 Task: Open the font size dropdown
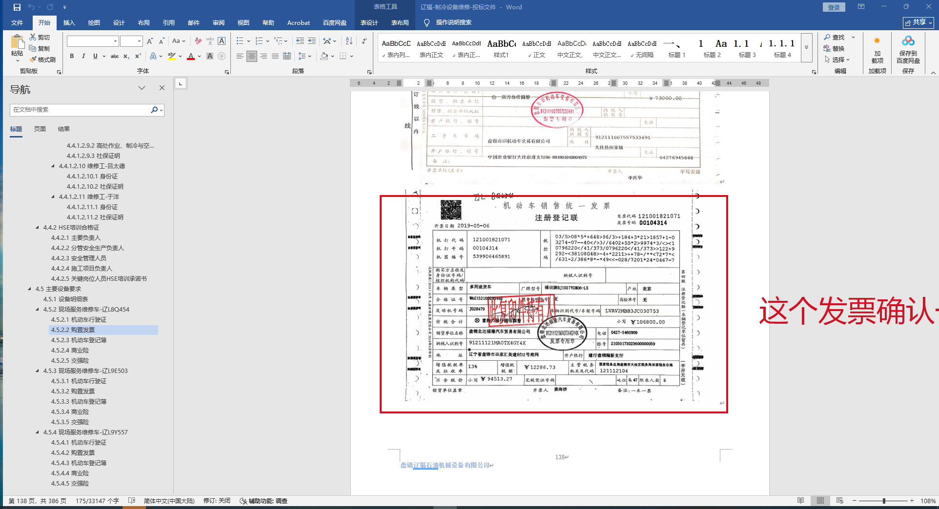click(139, 41)
